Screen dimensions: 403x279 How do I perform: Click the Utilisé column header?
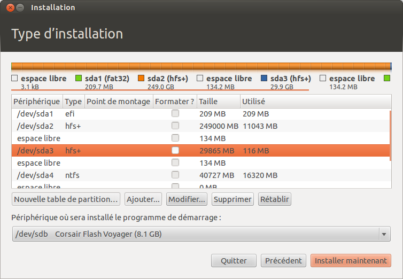coord(254,101)
